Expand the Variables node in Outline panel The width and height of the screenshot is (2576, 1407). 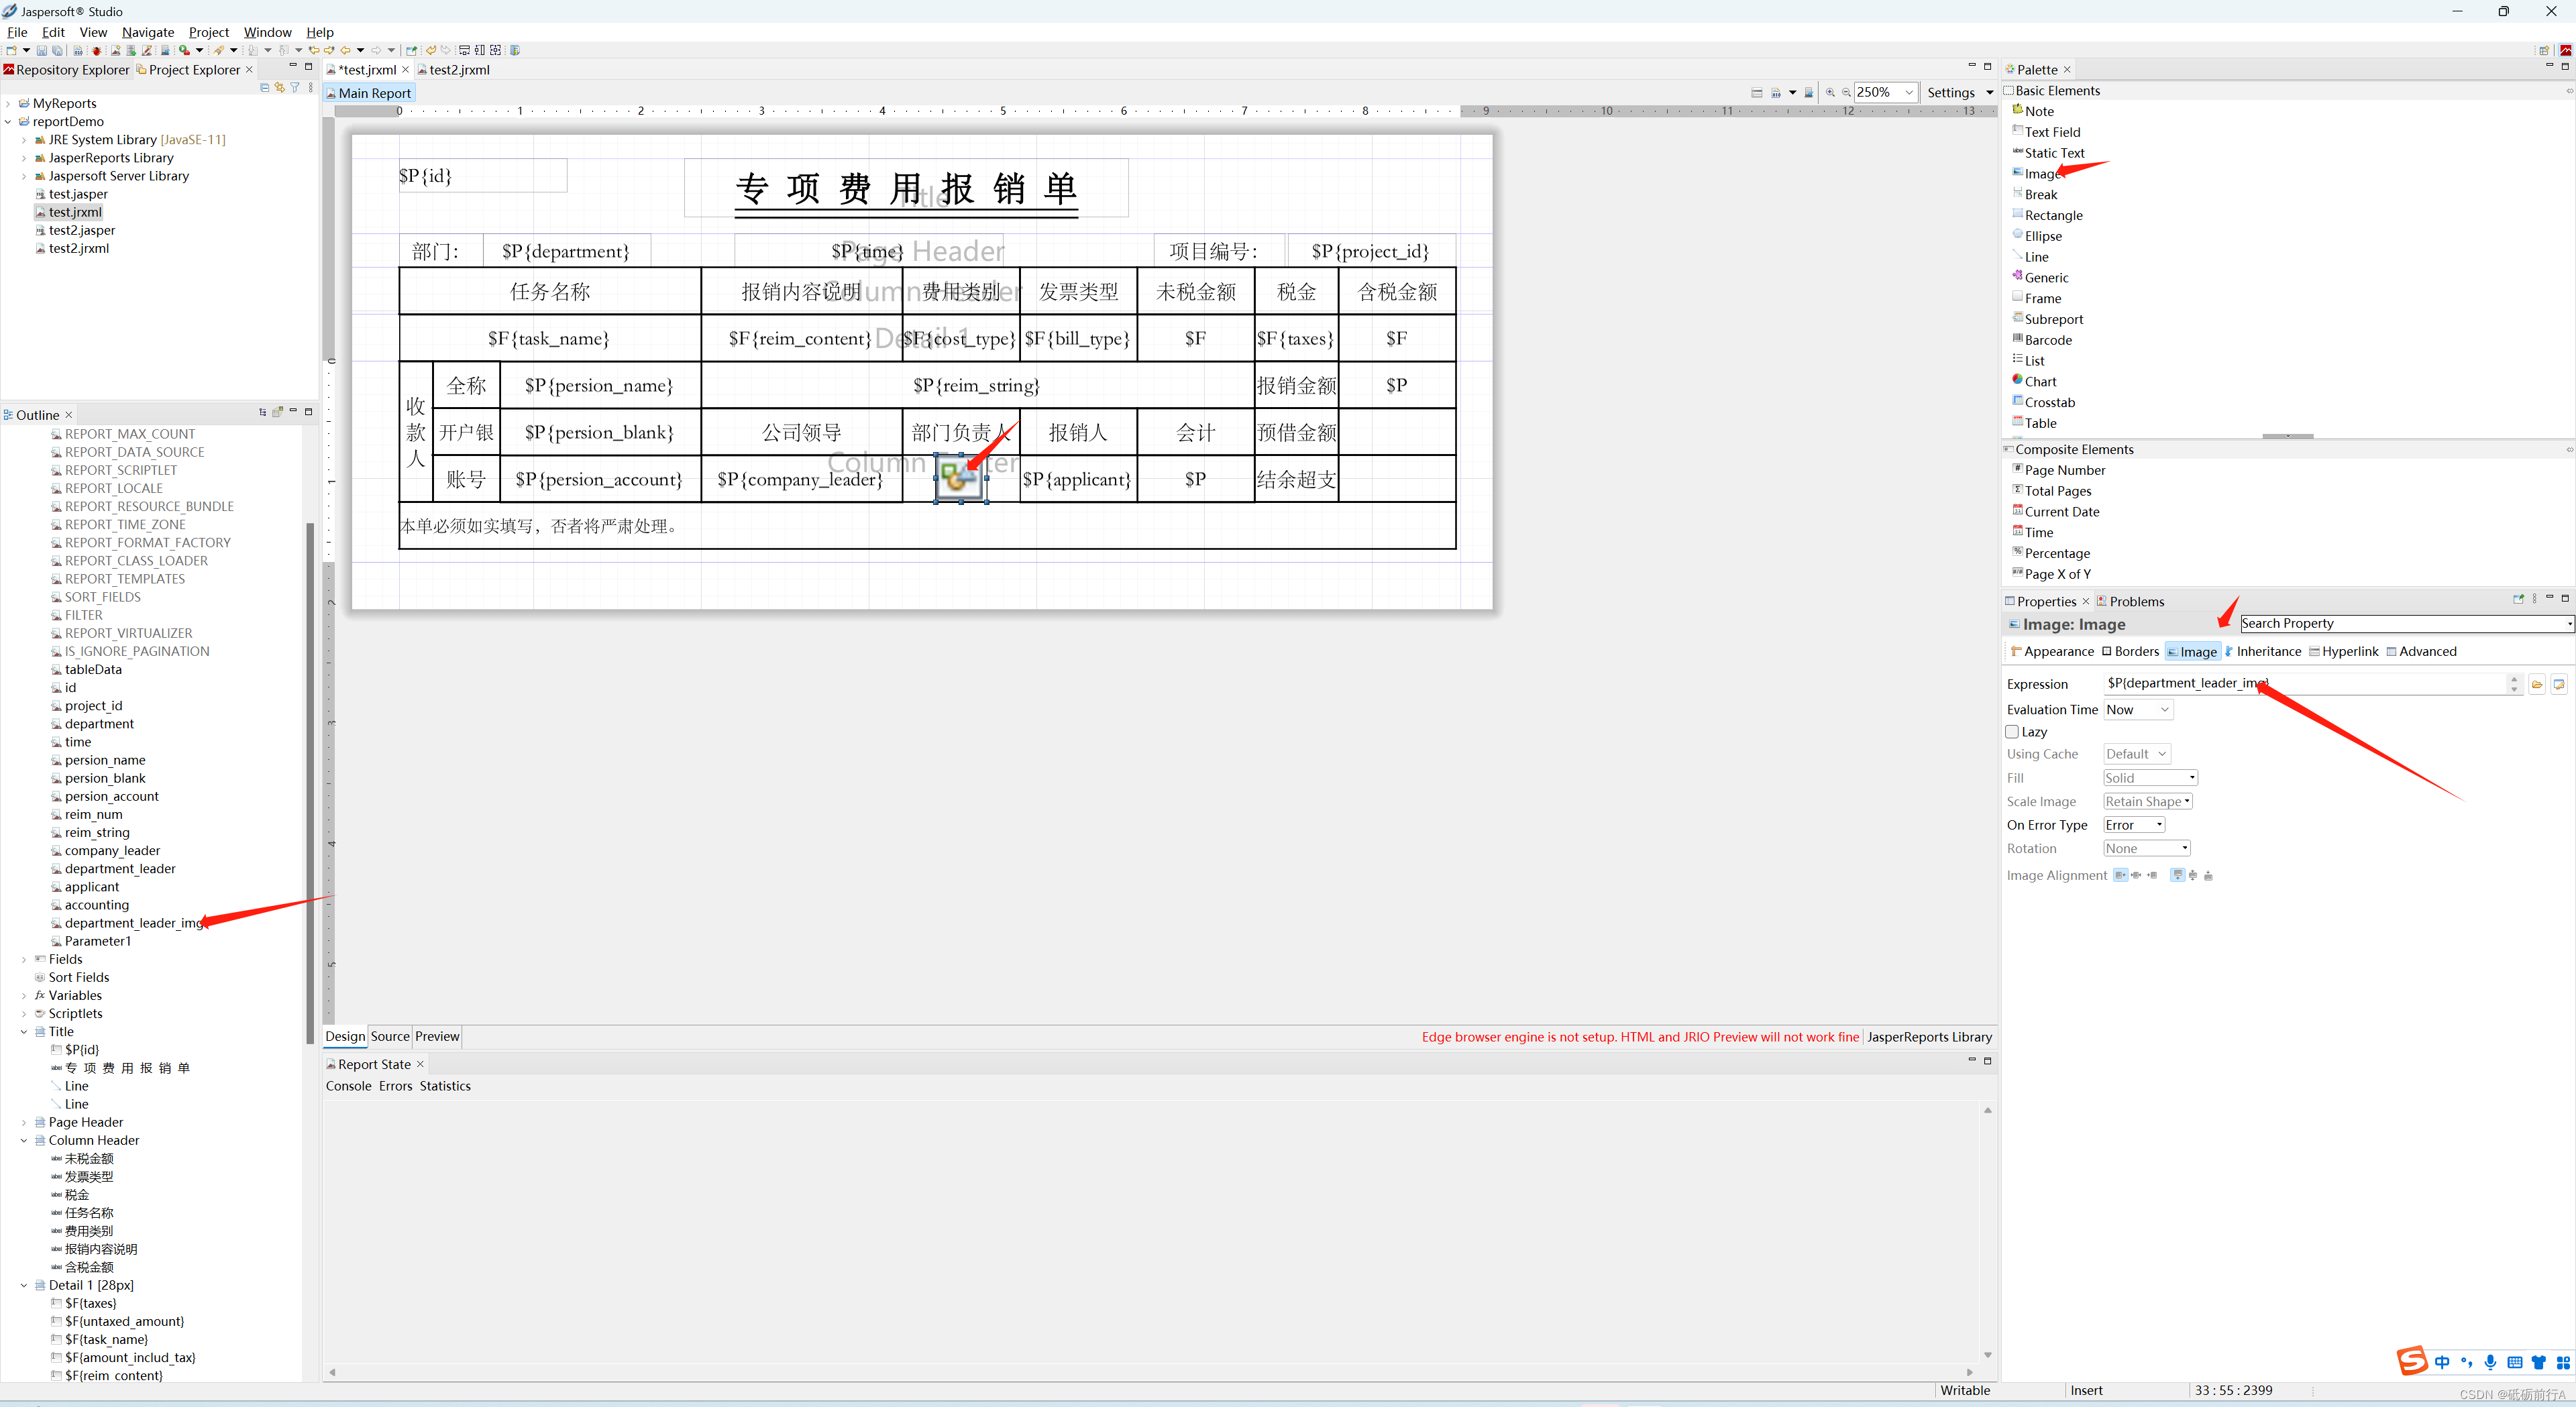click(x=23, y=995)
